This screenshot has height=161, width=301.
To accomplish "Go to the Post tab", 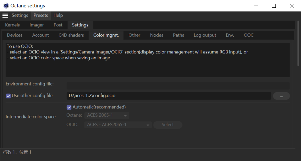I will coord(58,25).
